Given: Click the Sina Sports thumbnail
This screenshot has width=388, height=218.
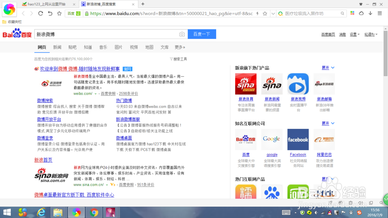Looking at the screenshot, I should [x=246, y=84].
